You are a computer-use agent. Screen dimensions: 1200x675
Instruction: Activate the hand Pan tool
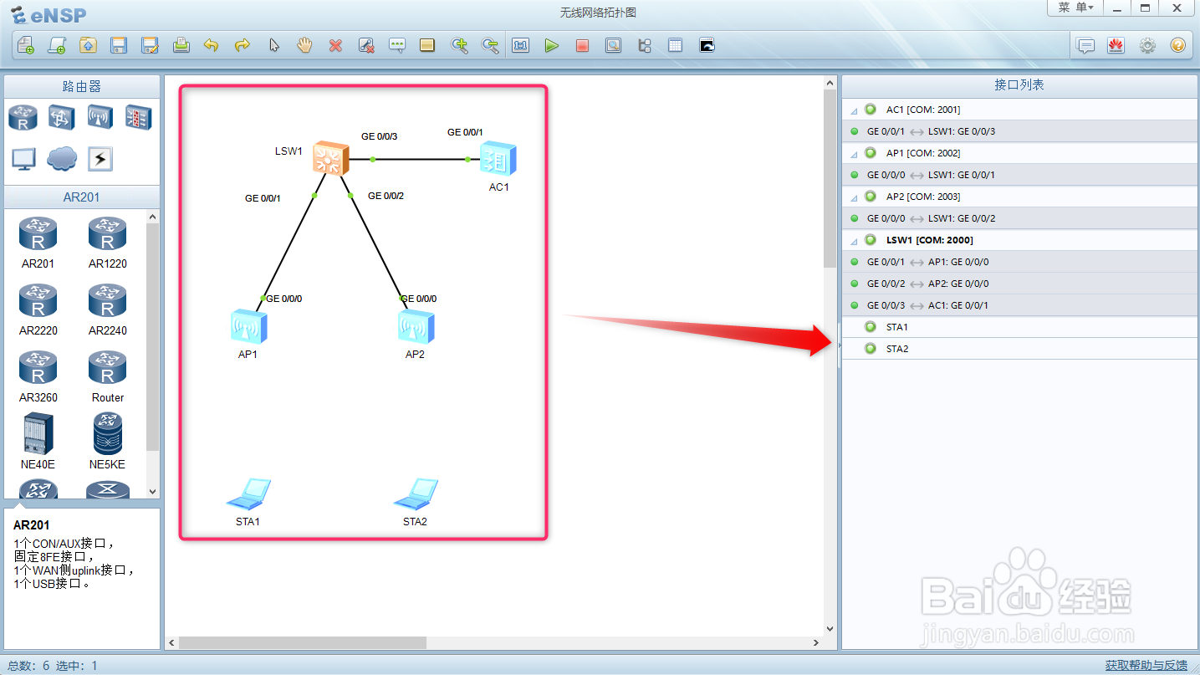304,45
